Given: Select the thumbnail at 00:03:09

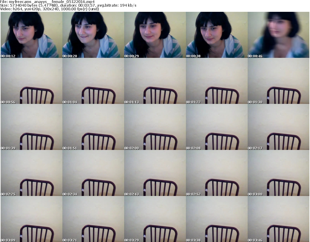Looking at the screenshot, I should tap(31, 219).
